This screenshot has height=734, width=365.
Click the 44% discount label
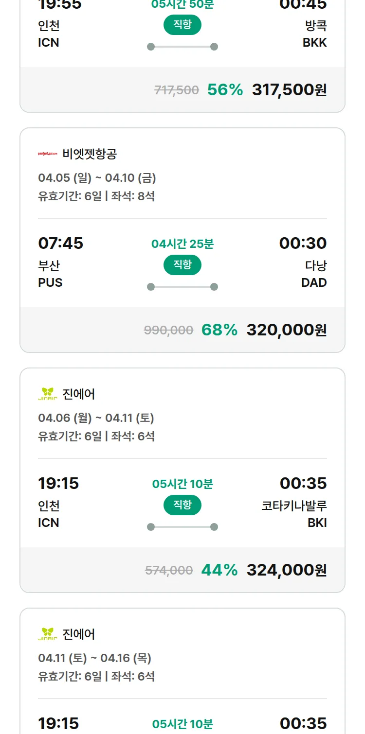click(219, 570)
